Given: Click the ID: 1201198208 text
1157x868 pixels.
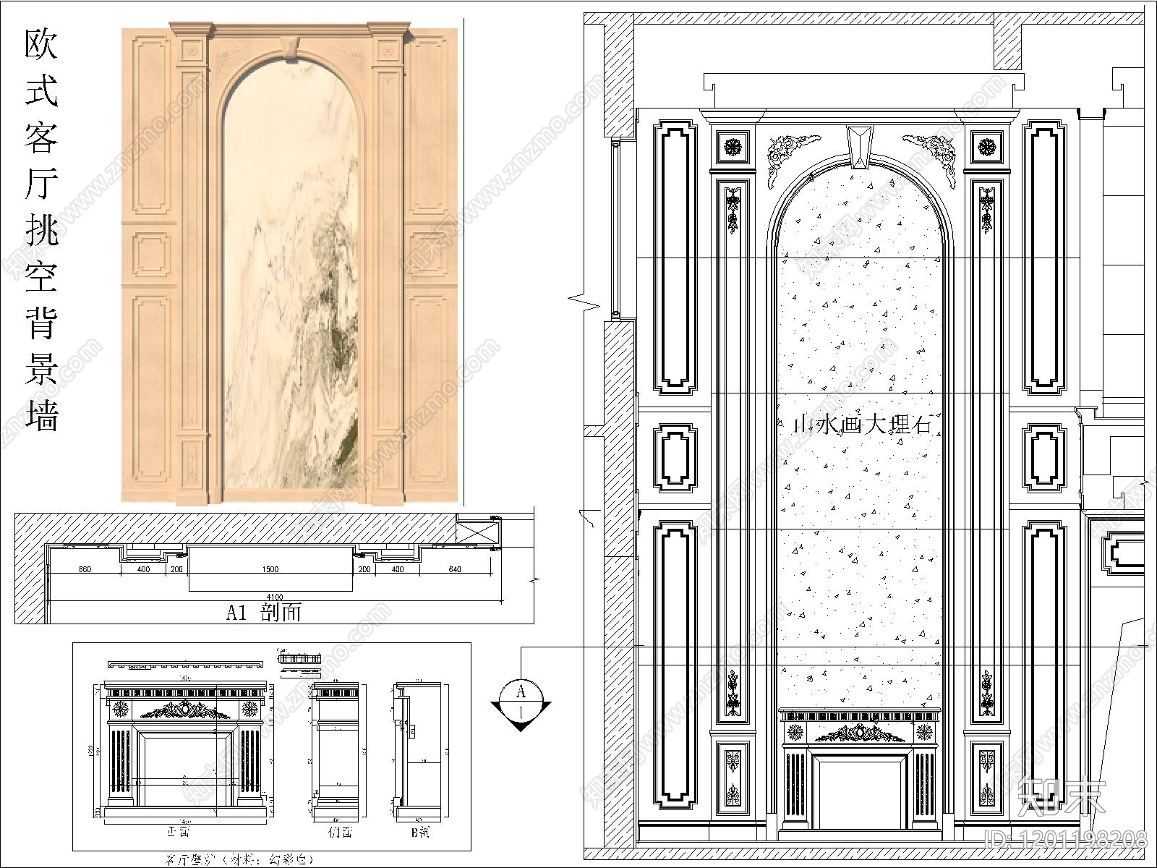Looking at the screenshot, I should [x=1066, y=839].
